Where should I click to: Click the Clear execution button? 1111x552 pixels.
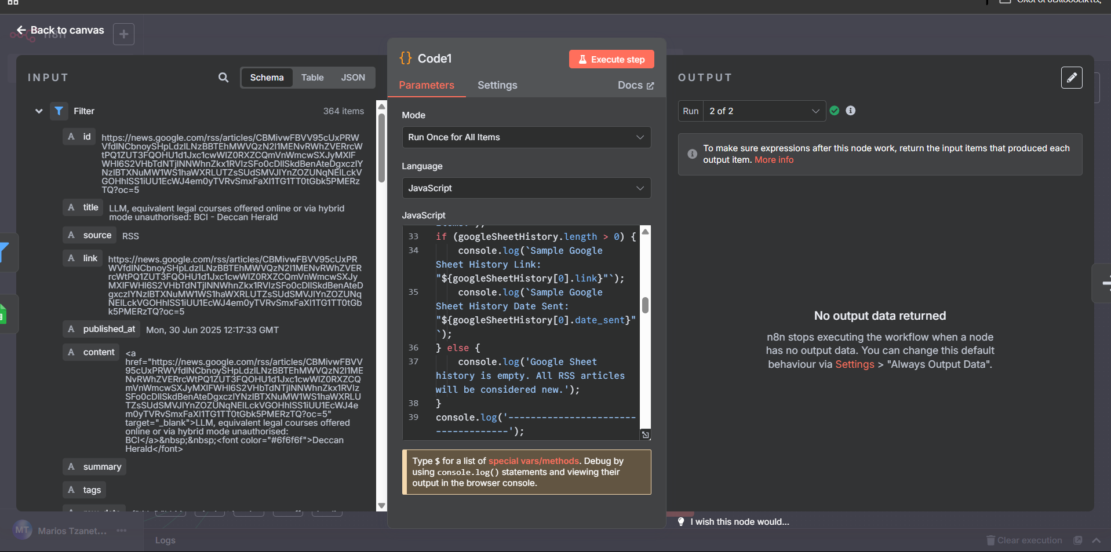point(1024,540)
